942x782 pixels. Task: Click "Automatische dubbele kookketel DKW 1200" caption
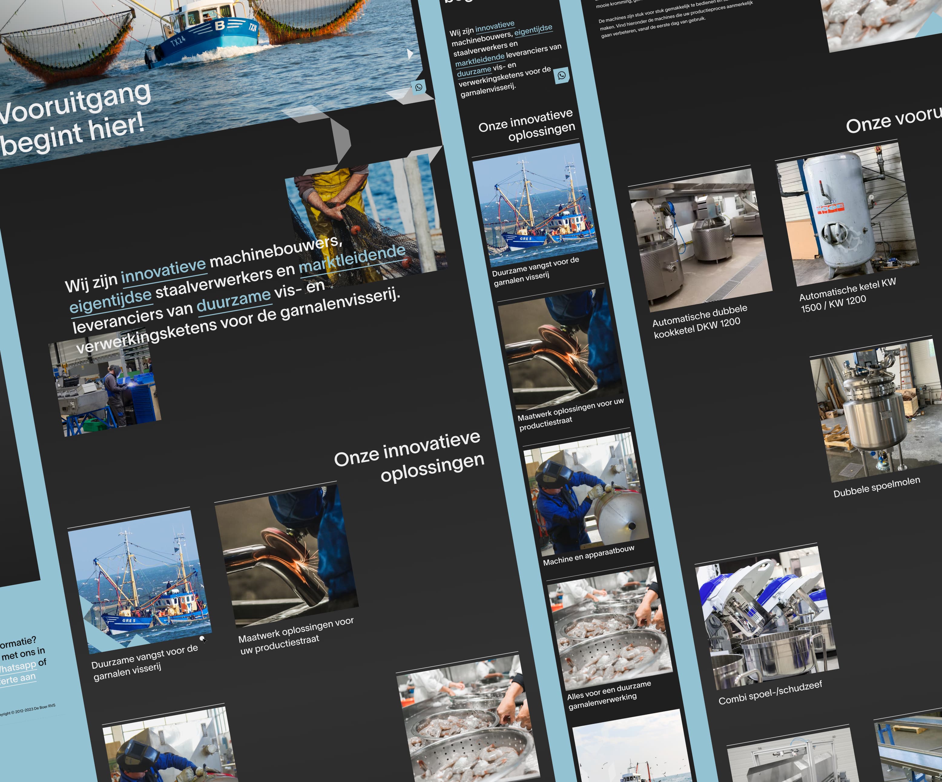point(700,321)
